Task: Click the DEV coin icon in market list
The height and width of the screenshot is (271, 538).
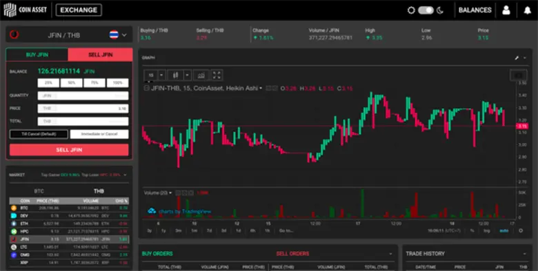Action: [x=13, y=216]
